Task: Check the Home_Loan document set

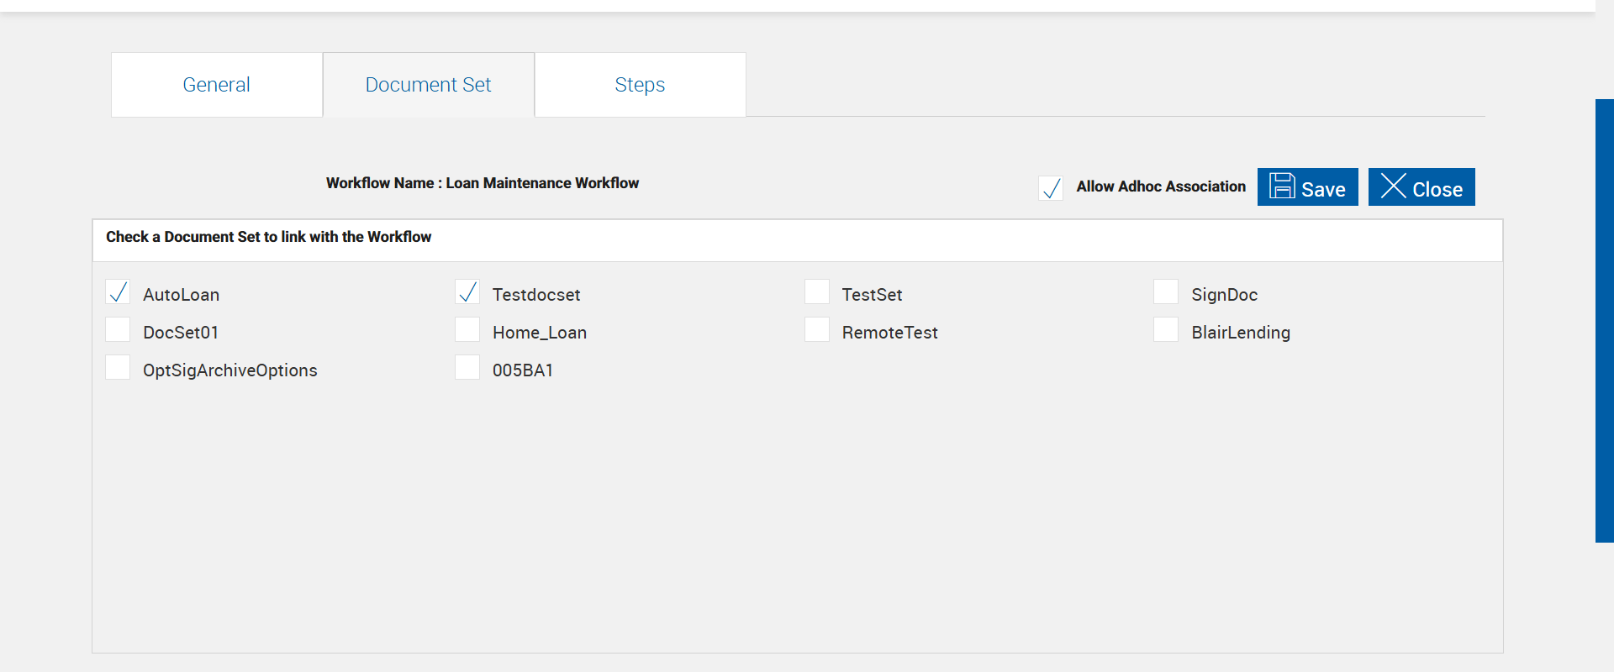Action: (x=467, y=330)
